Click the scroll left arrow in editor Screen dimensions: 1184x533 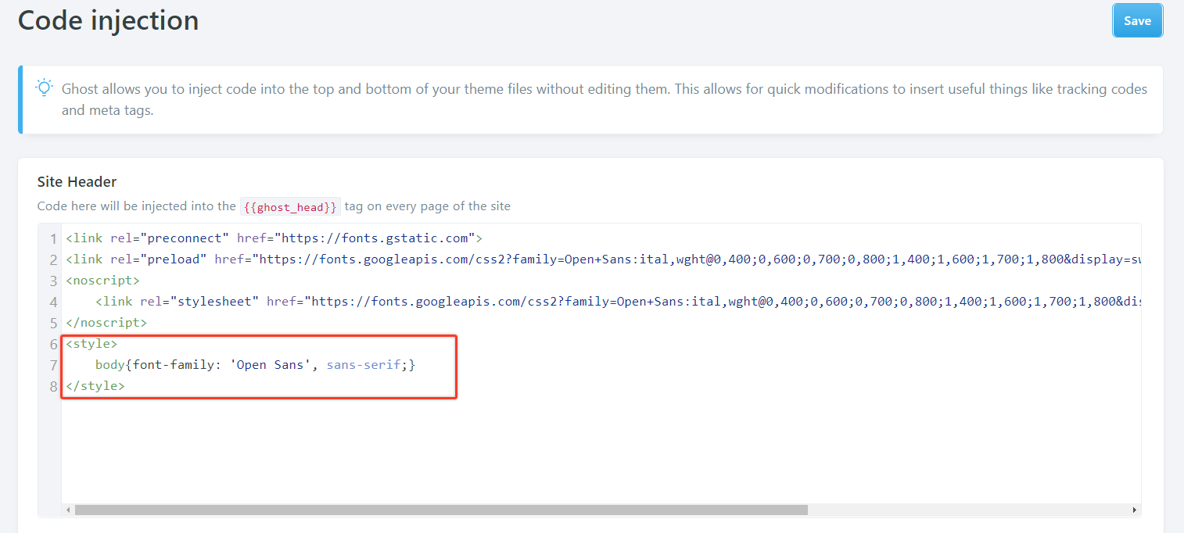pos(69,510)
